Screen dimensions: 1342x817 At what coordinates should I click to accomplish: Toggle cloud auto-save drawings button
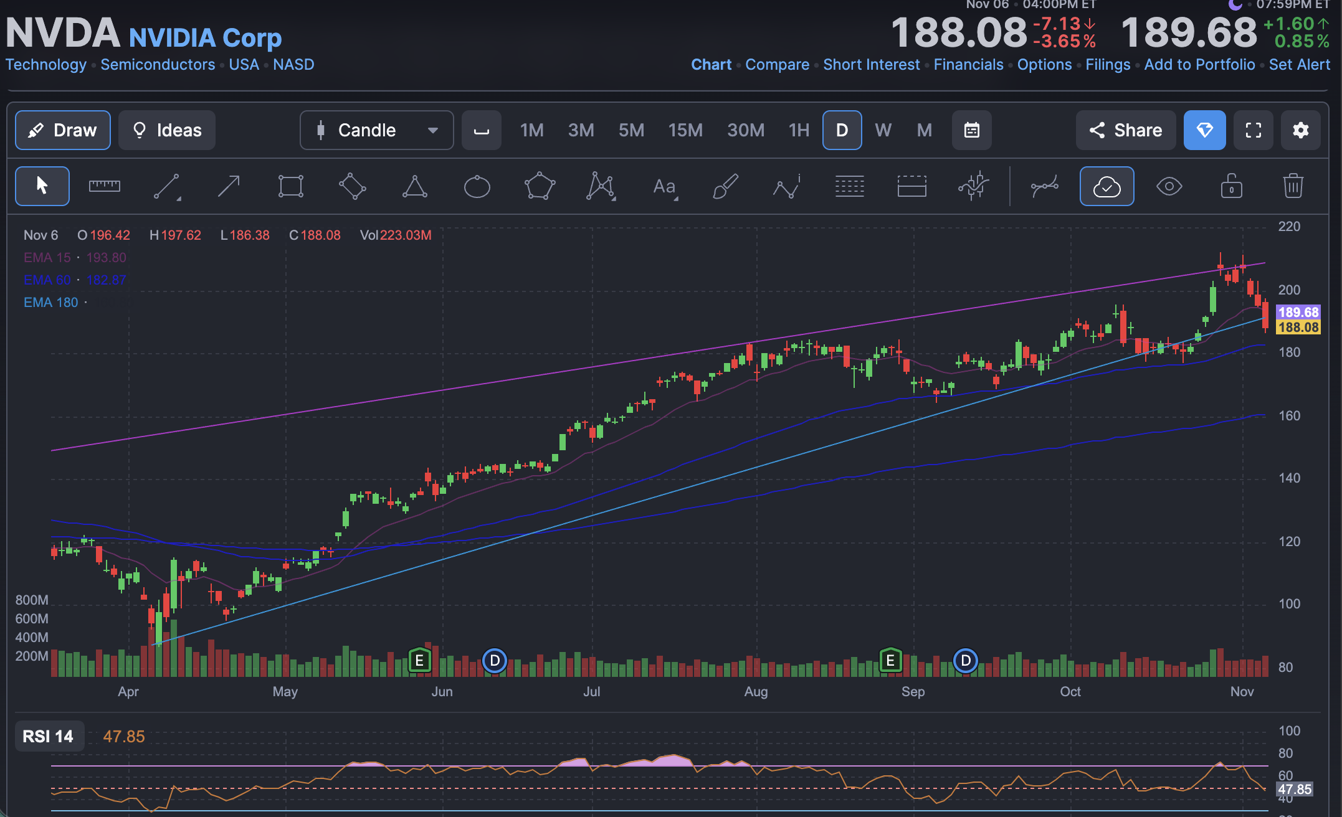(x=1106, y=186)
